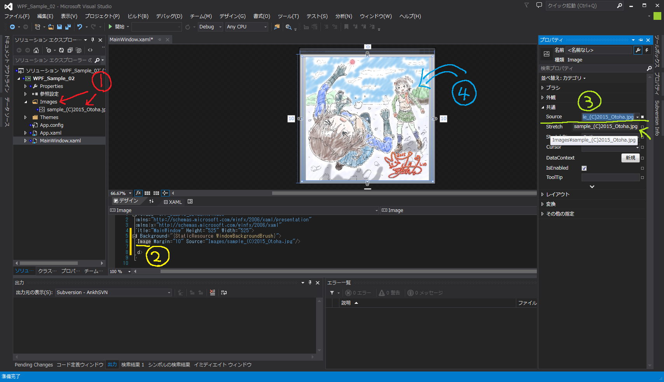Viewport: 664px width, 382px height.
Task: Toggle the 0 warnings filter
Action: click(390, 293)
